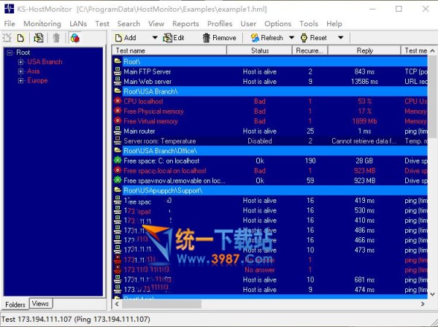
Task: Click the colored circles palette icon
Action: [74, 37]
